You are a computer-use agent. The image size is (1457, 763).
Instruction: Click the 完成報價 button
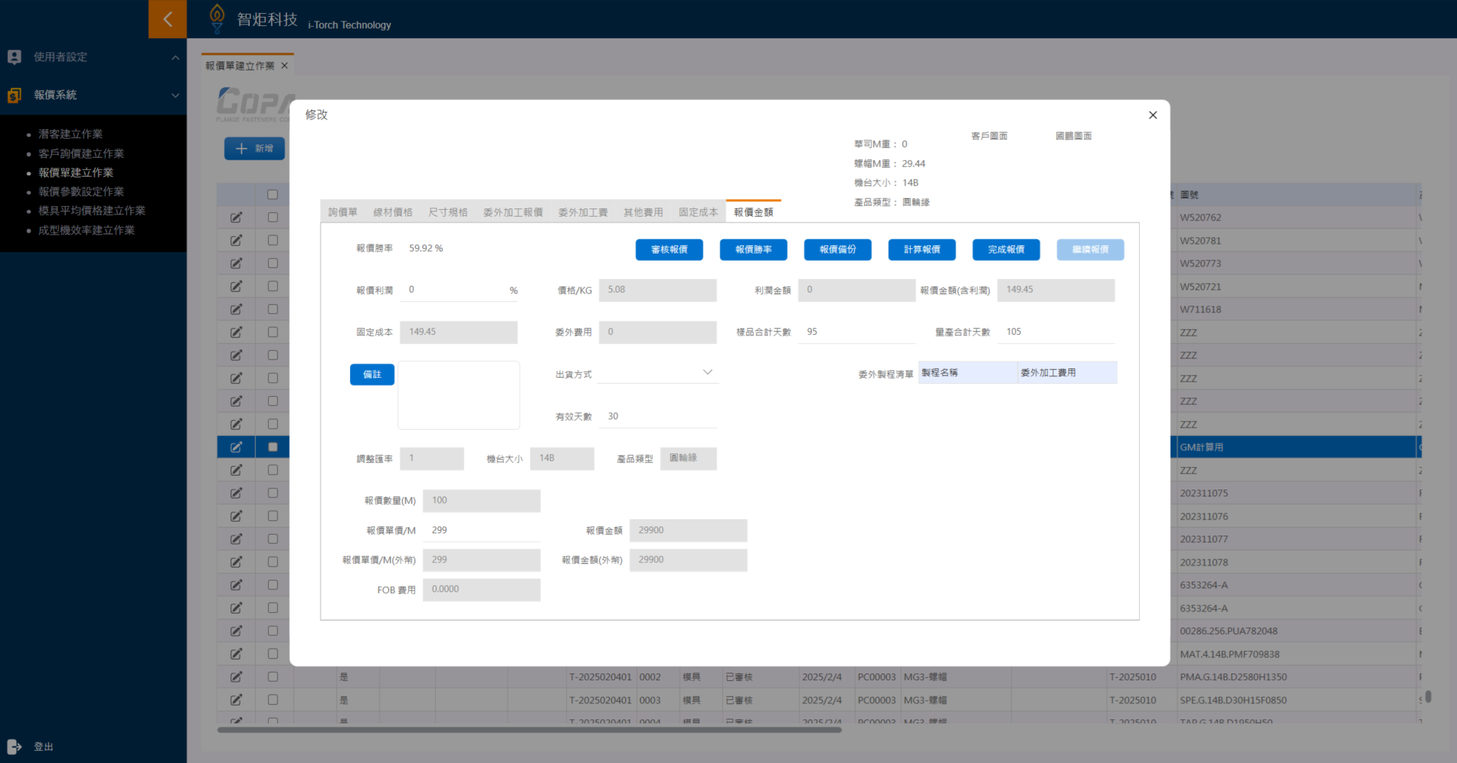point(1006,250)
